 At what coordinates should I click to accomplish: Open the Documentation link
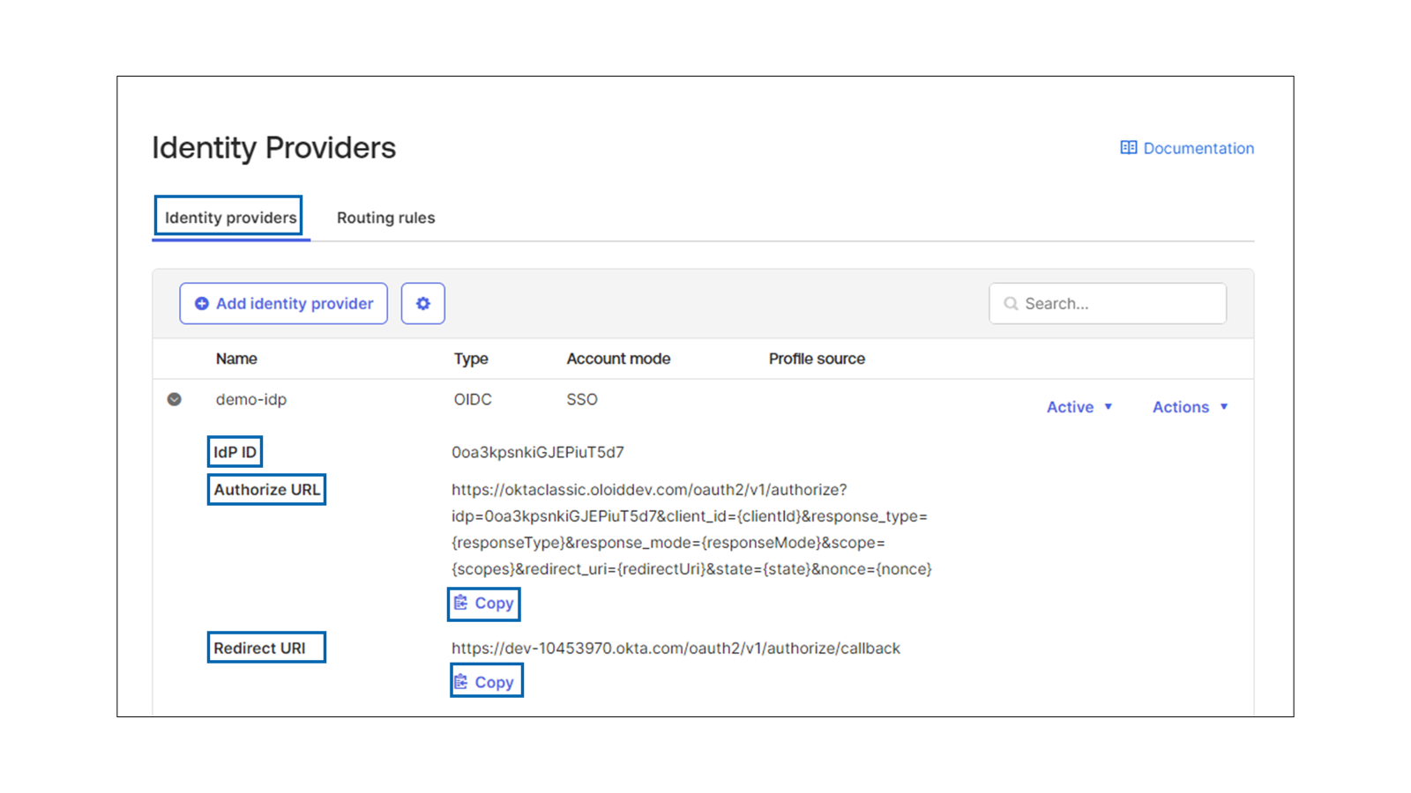pos(1187,148)
